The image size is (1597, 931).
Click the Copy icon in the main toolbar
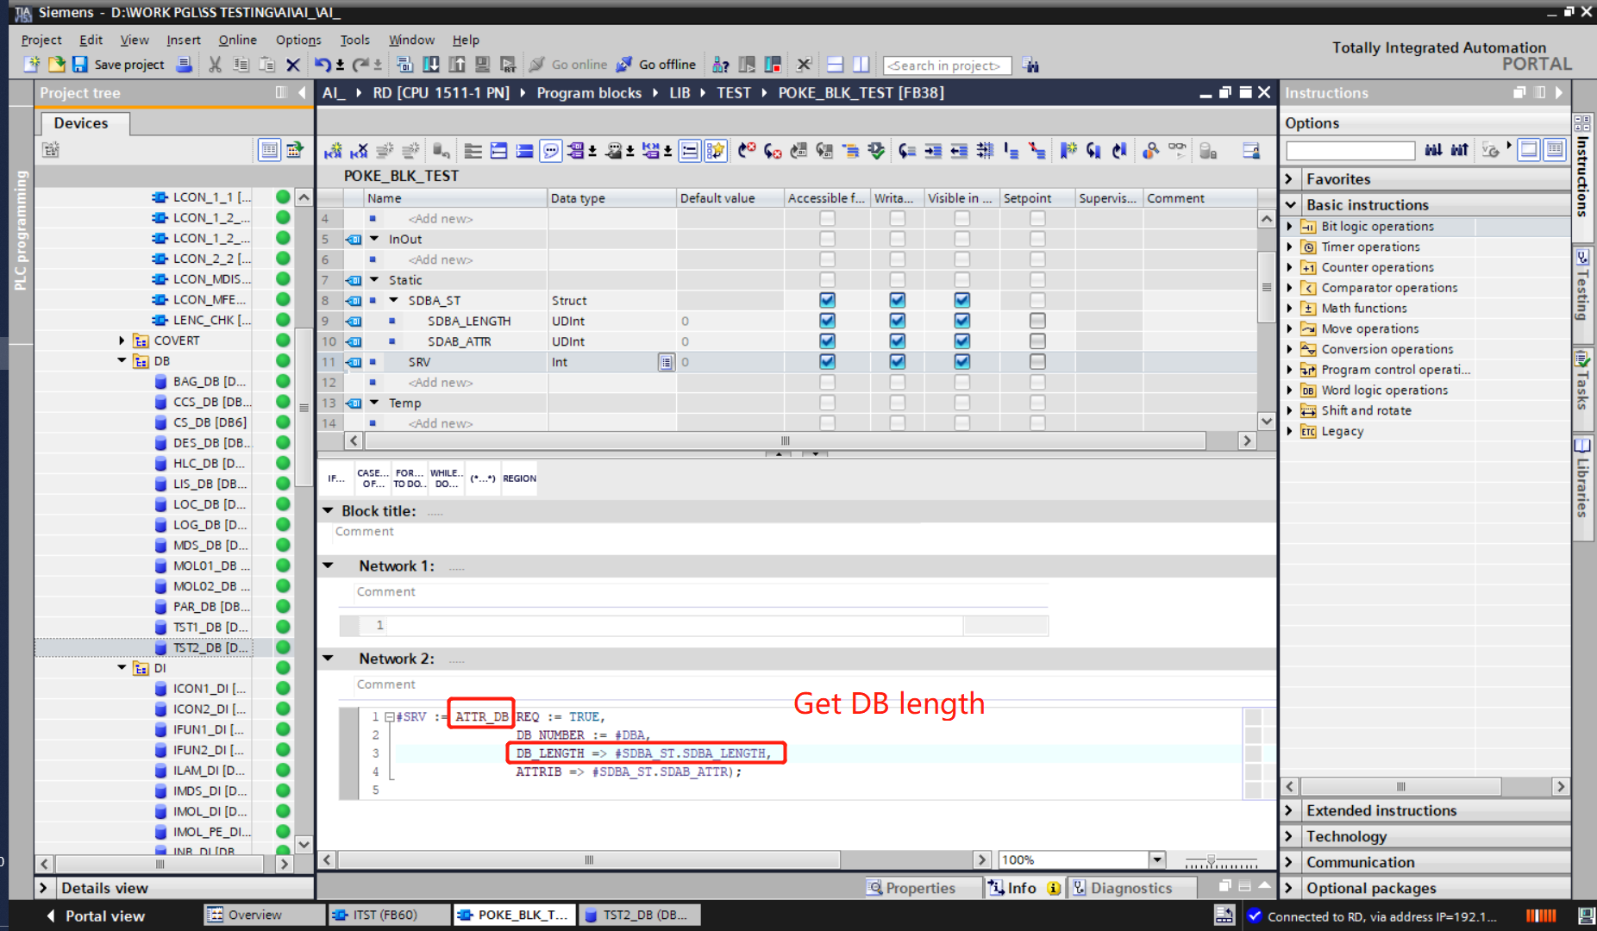[x=241, y=65]
